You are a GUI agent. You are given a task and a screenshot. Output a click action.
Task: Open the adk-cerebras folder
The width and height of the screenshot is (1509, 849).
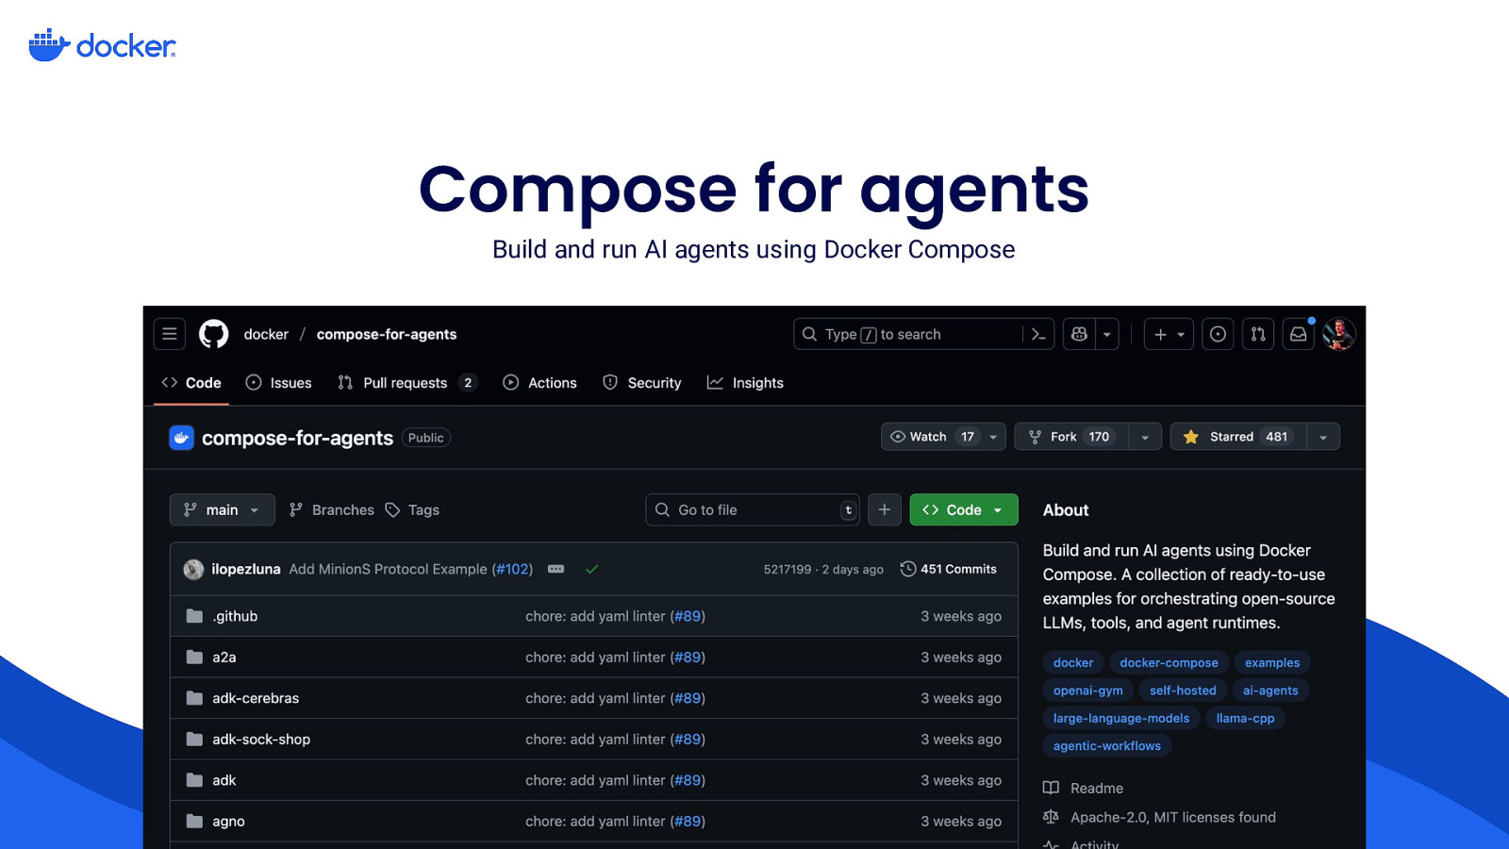(256, 698)
